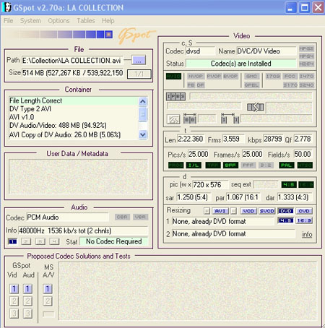Click the BFF field order indicator
The height and width of the screenshot is (328, 325).
click(x=230, y=165)
